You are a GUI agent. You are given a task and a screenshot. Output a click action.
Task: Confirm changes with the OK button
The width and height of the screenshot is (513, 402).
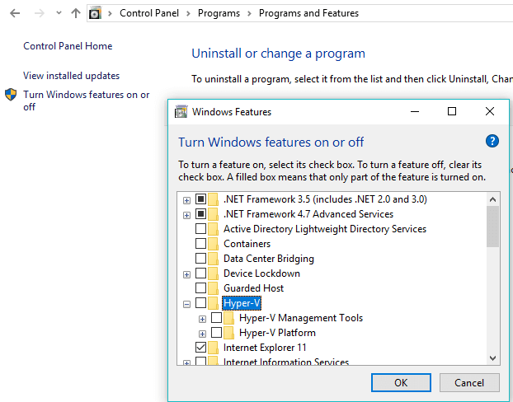[401, 383]
